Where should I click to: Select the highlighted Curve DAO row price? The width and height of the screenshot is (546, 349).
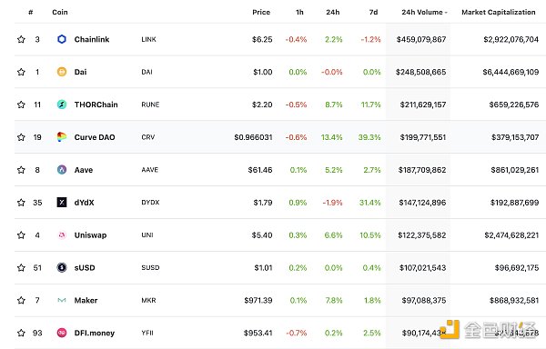[253, 137]
